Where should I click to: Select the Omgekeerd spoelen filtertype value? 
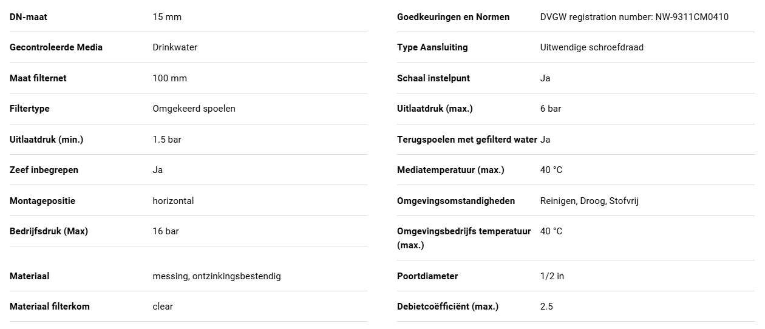click(194, 109)
